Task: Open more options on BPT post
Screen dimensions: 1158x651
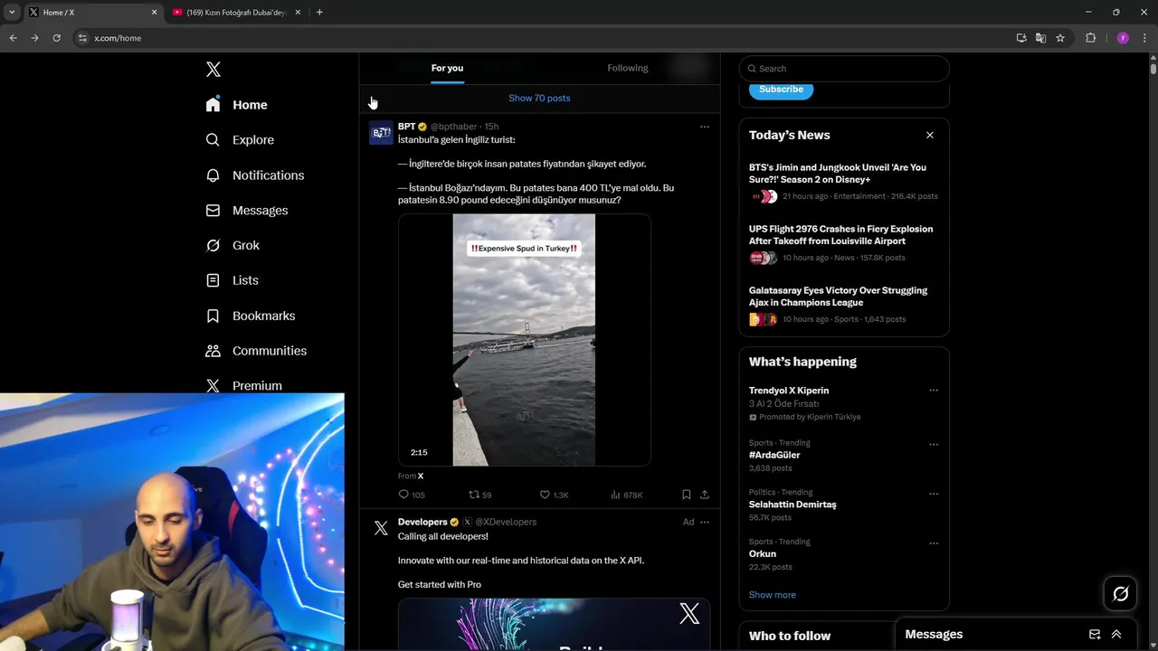Action: pyautogui.click(x=705, y=127)
